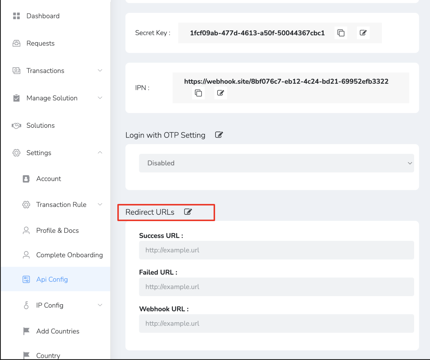Open the Solutions page
The height and width of the screenshot is (360, 430).
40,125
